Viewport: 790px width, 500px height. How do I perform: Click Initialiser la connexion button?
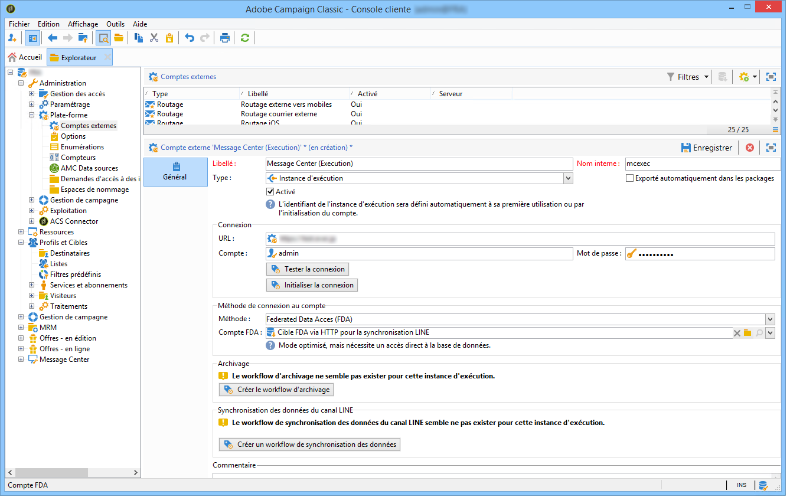click(x=312, y=285)
